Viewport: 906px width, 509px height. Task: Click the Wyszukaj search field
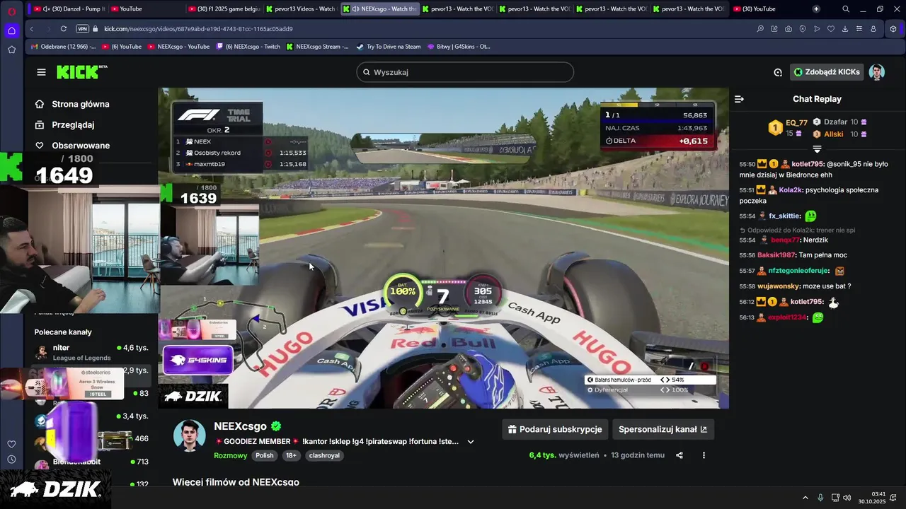[x=465, y=72]
